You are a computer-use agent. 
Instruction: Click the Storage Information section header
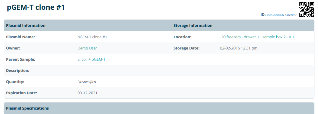pos(193,25)
